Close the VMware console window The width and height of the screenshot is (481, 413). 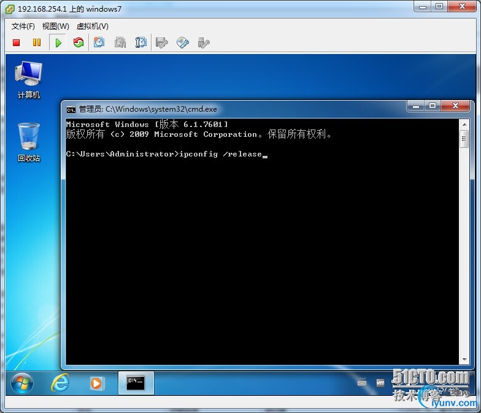pos(462,6)
